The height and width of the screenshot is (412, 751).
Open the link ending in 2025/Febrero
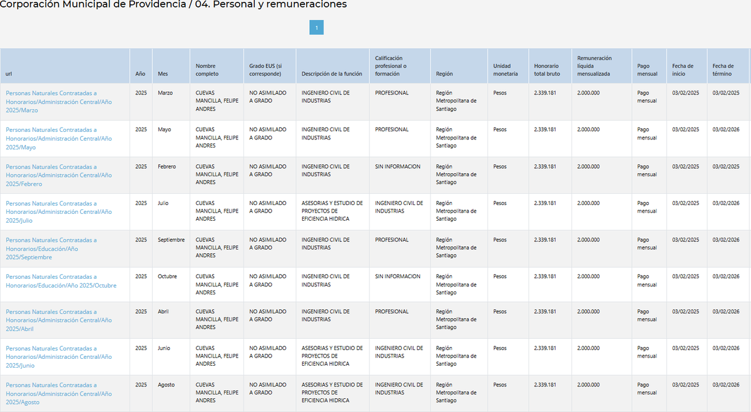point(59,175)
